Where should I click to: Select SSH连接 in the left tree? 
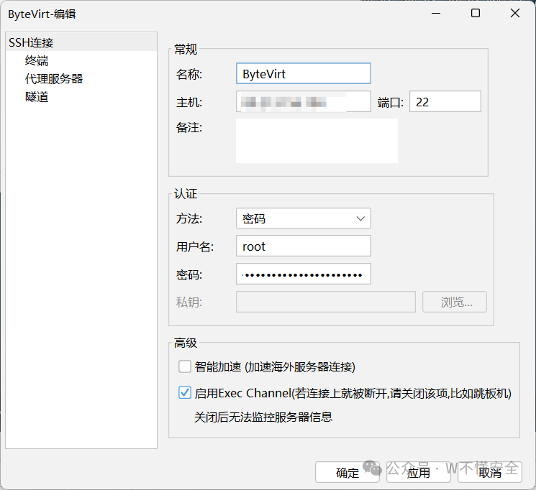(81, 42)
